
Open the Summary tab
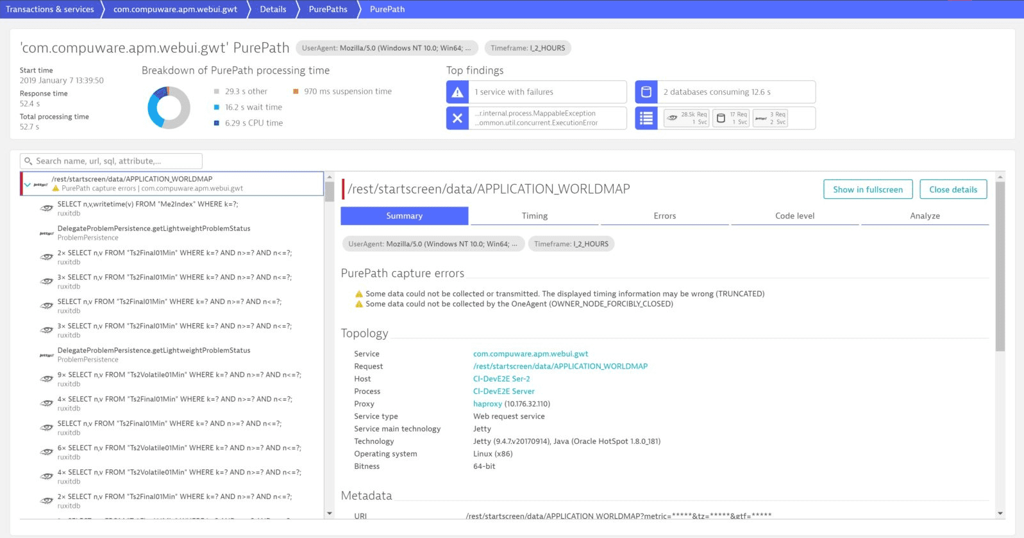coord(405,216)
